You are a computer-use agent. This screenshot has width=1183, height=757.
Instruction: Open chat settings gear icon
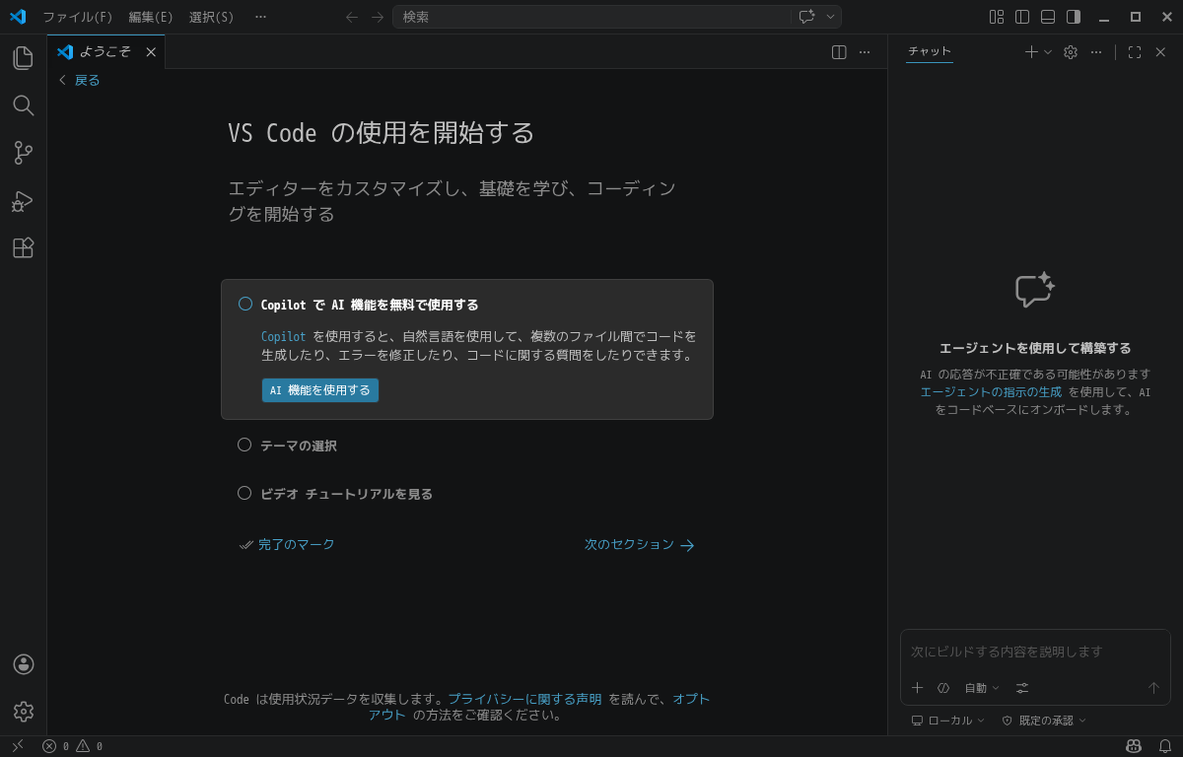[x=1071, y=52]
